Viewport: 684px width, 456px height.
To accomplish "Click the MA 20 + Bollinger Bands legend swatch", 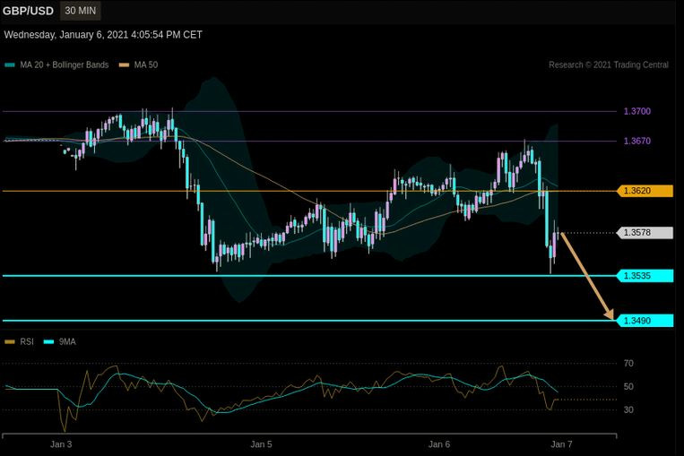I will tap(10, 65).
